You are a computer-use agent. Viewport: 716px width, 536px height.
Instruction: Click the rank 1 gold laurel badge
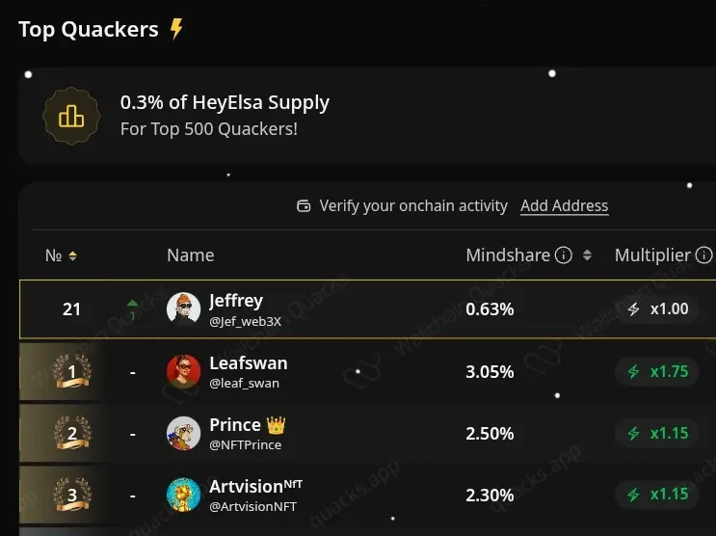[72, 371]
